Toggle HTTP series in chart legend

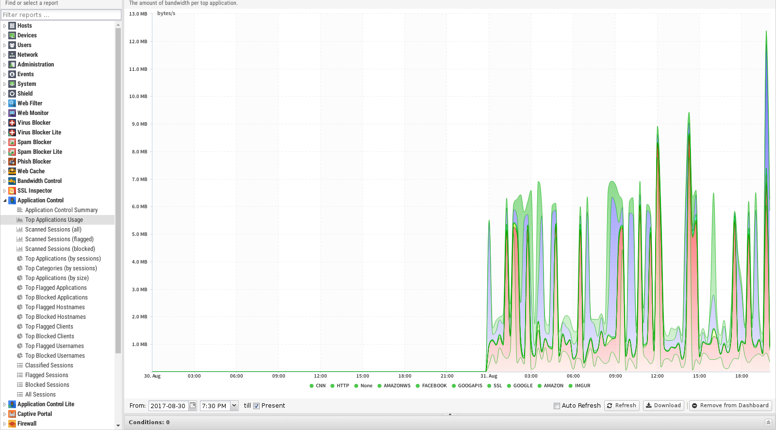(x=340, y=386)
